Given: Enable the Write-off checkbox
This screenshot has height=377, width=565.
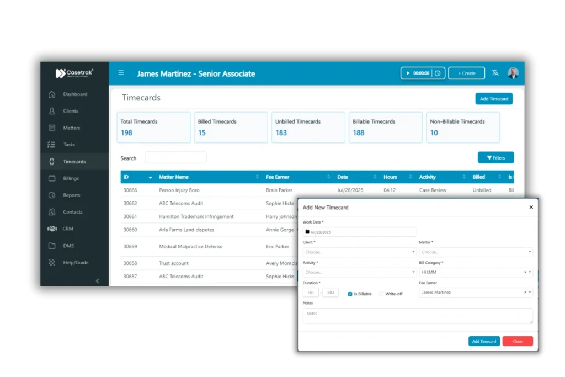Looking at the screenshot, I should point(381,294).
